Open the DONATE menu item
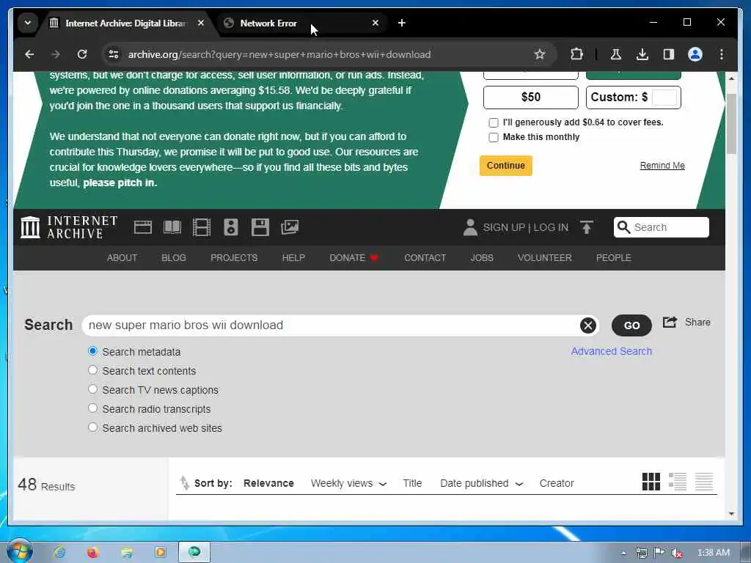The image size is (751, 563). click(354, 258)
